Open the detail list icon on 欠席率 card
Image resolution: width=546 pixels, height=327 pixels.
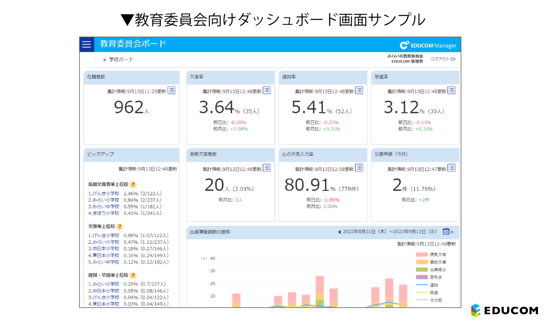[267, 91]
